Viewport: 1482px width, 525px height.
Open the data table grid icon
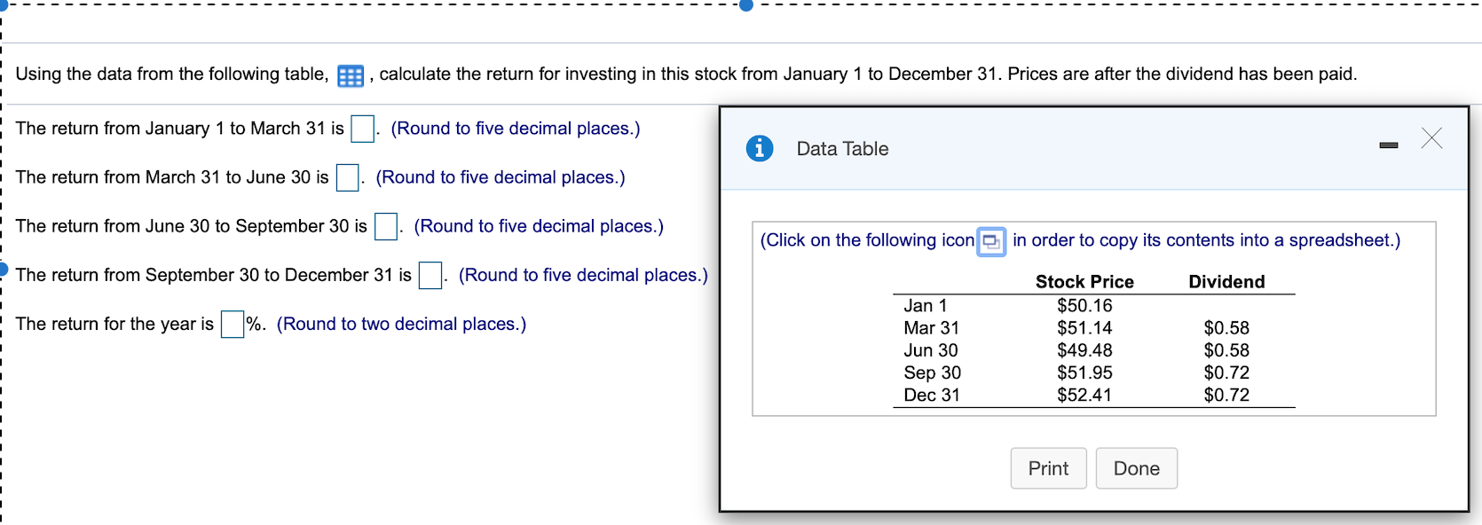coord(351,76)
